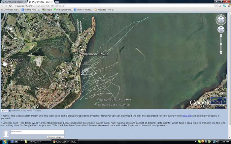Click the zoom out minus button

(x=221, y=52)
